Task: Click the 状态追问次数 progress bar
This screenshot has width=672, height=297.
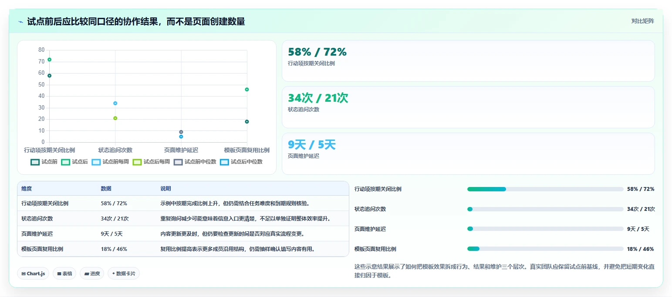Action: (545, 209)
